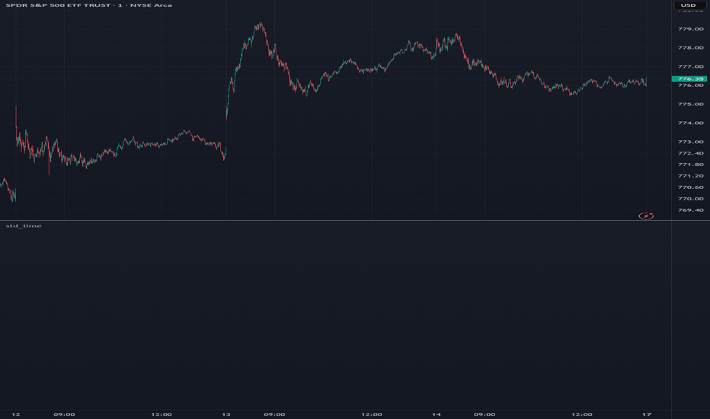Click the 773.00 price scale label
The height and width of the screenshot is (419, 710).
690,142
